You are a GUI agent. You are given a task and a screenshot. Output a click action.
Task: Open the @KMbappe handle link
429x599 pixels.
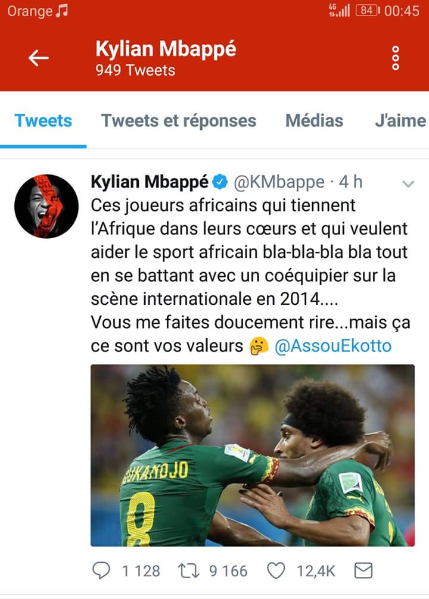[279, 182]
